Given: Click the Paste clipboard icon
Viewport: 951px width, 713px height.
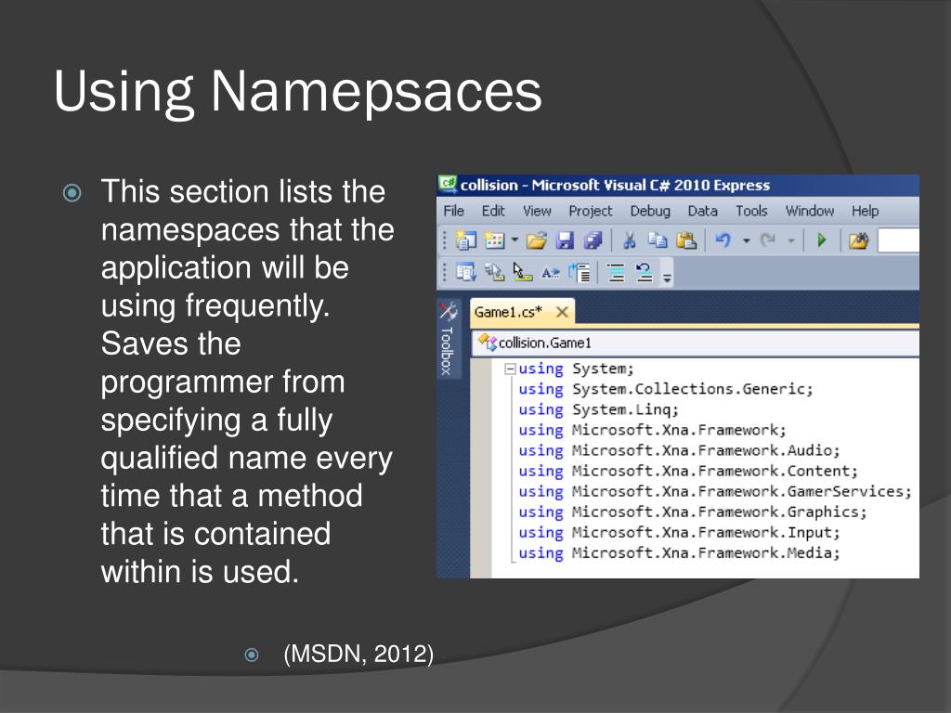Looking at the screenshot, I should point(686,240).
